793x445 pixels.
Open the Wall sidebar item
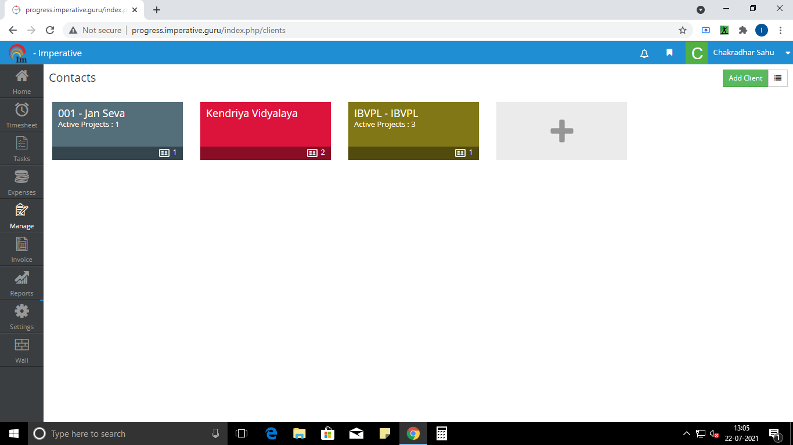(x=21, y=350)
